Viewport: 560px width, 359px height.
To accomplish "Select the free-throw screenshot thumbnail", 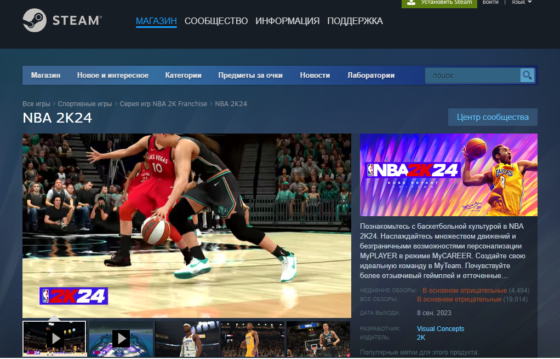I will [318, 339].
